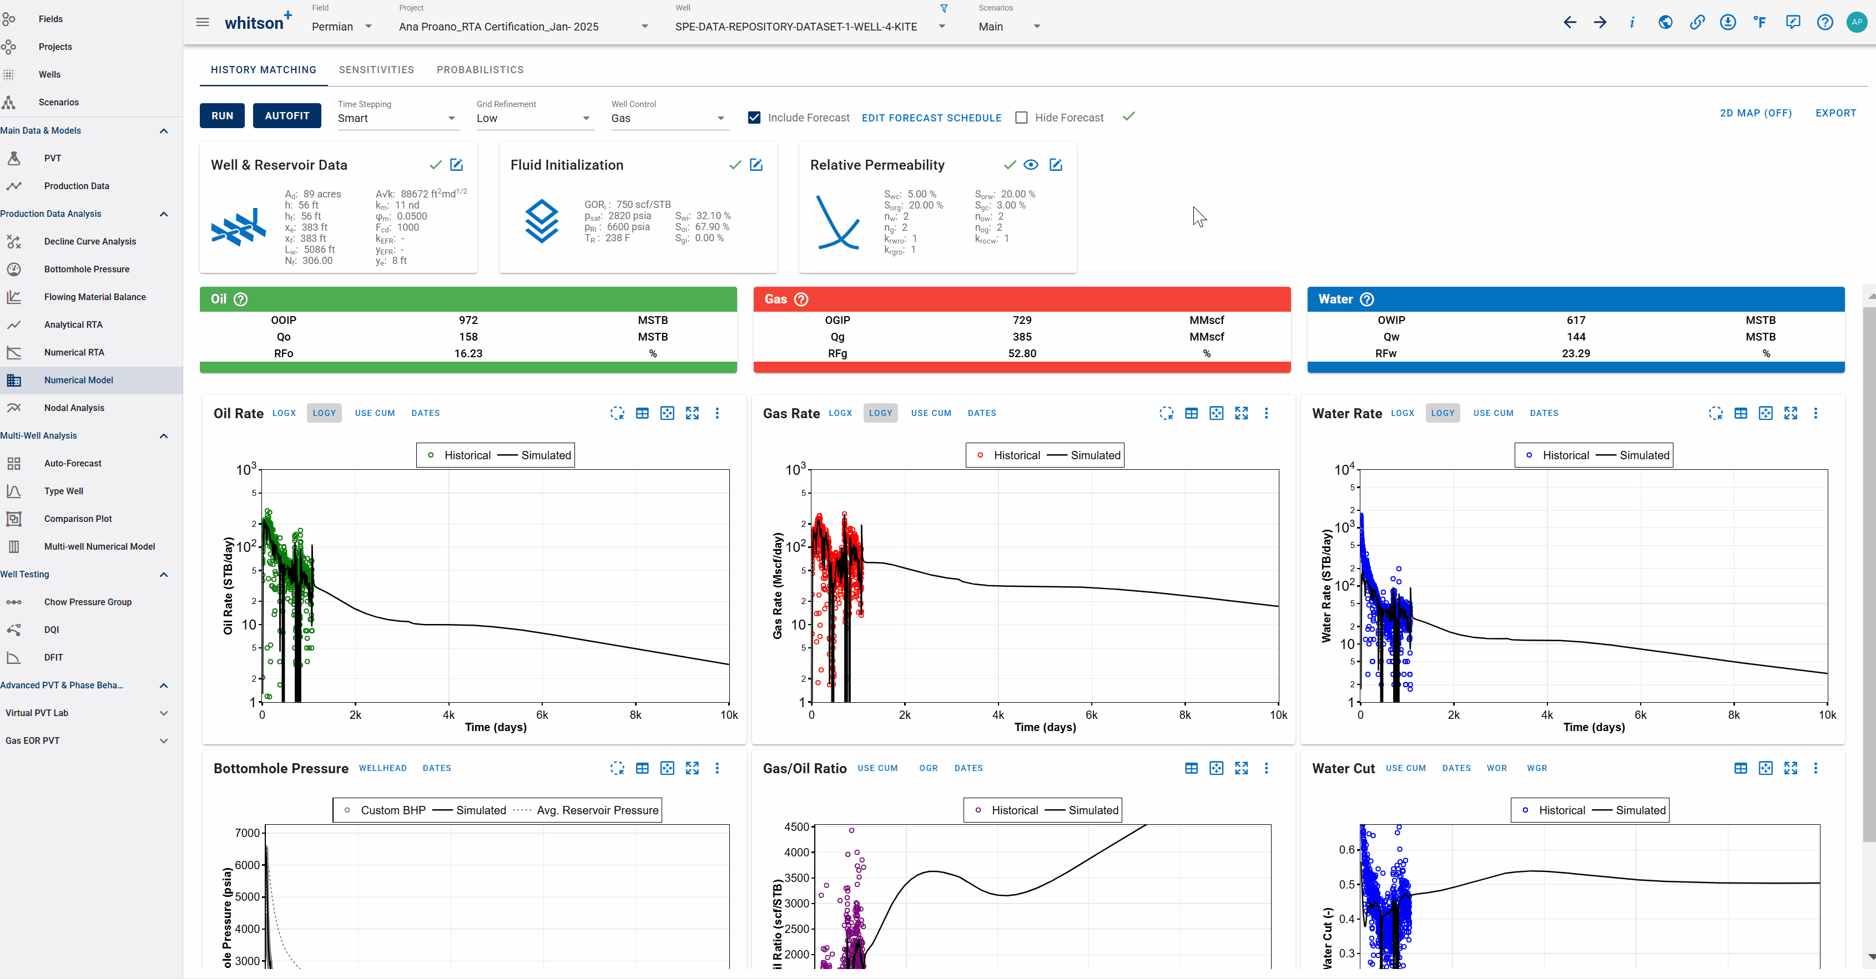The height and width of the screenshot is (979, 1876).
Task: Open Decline Curve Analysis in sidebar
Action: [90, 242]
